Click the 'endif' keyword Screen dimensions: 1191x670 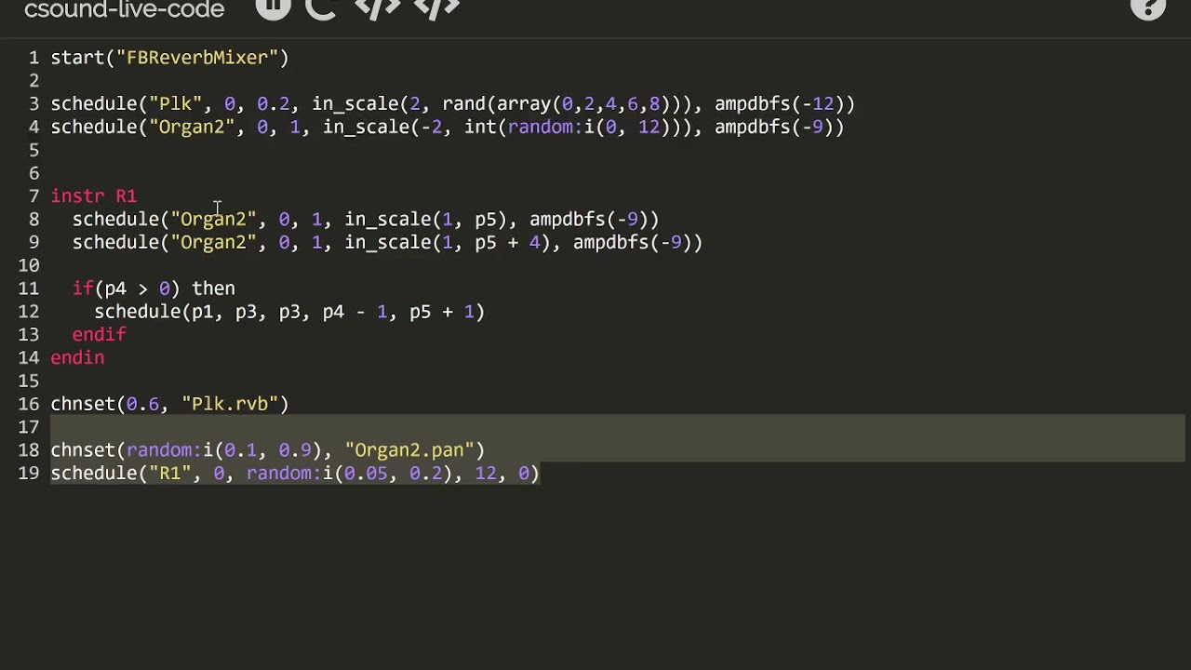pos(100,335)
